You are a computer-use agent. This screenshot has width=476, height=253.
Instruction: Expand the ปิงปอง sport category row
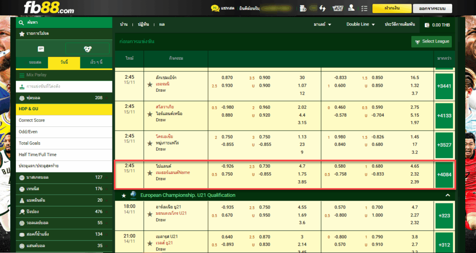coord(64,212)
